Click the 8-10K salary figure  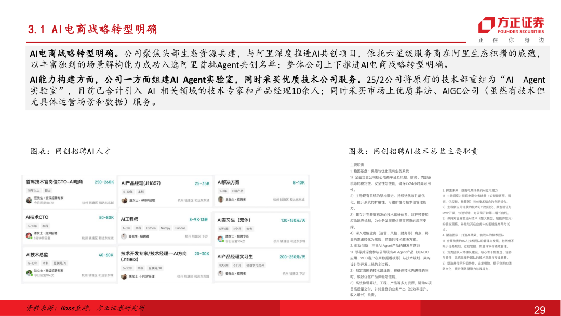tap(299, 183)
